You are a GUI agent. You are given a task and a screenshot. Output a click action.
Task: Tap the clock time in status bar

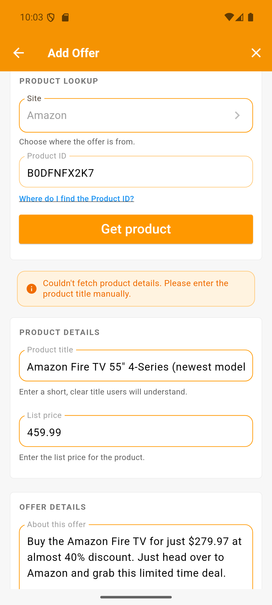[x=31, y=17]
